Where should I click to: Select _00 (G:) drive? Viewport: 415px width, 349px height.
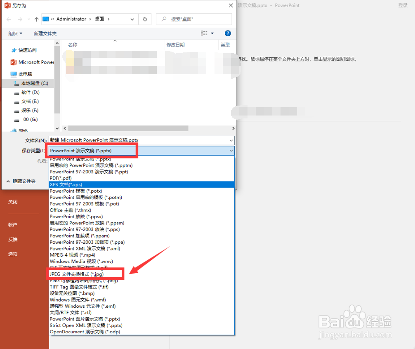(x=26, y=119)
